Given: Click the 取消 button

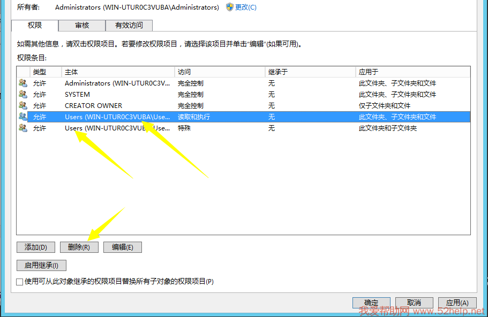Looking at the screenshot, I should click(414, 303).
